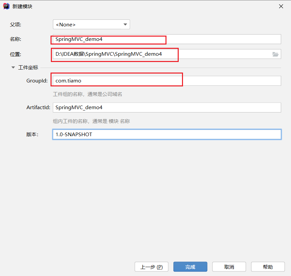Open the 父项 dropdown showing <None>
Image resolution: width=291 pixels, height=276 pixels.
click(x=91, y=24)
